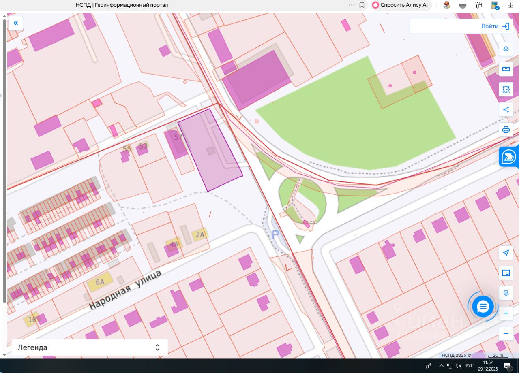Screen dimensions: 519x373
Task: Click the at-sign target map tool
Action: coord(506,293)
